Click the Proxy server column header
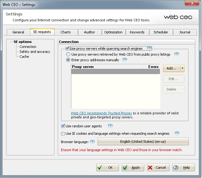The height and width of the screenshot is (178, 202). click(x=104, y=67)
